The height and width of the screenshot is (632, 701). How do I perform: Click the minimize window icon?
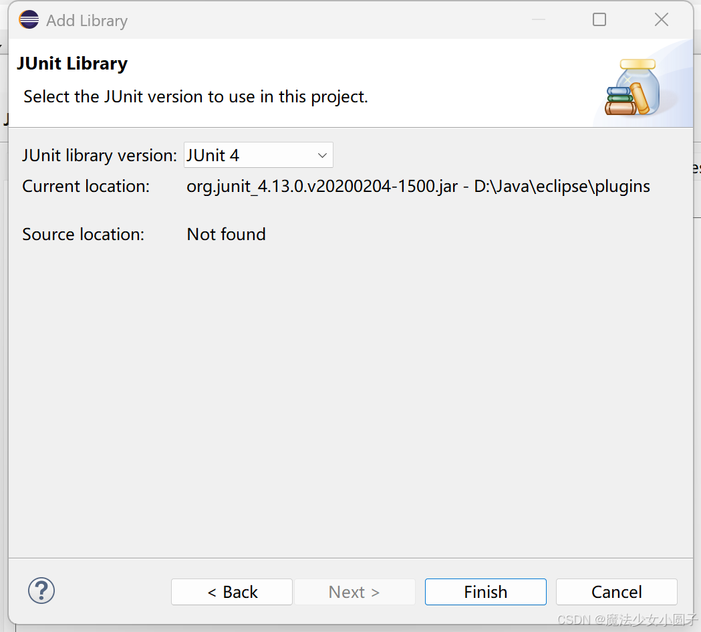(x=538, y=19)
